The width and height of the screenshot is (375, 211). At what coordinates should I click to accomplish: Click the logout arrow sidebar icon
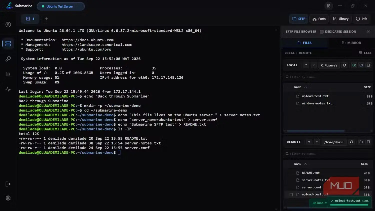click(8, 184)
